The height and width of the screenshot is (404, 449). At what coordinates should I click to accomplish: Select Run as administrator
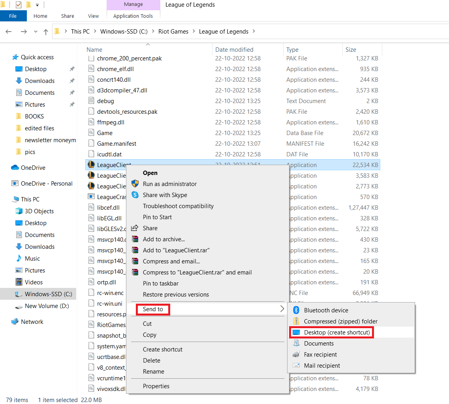tap(170, 184)
